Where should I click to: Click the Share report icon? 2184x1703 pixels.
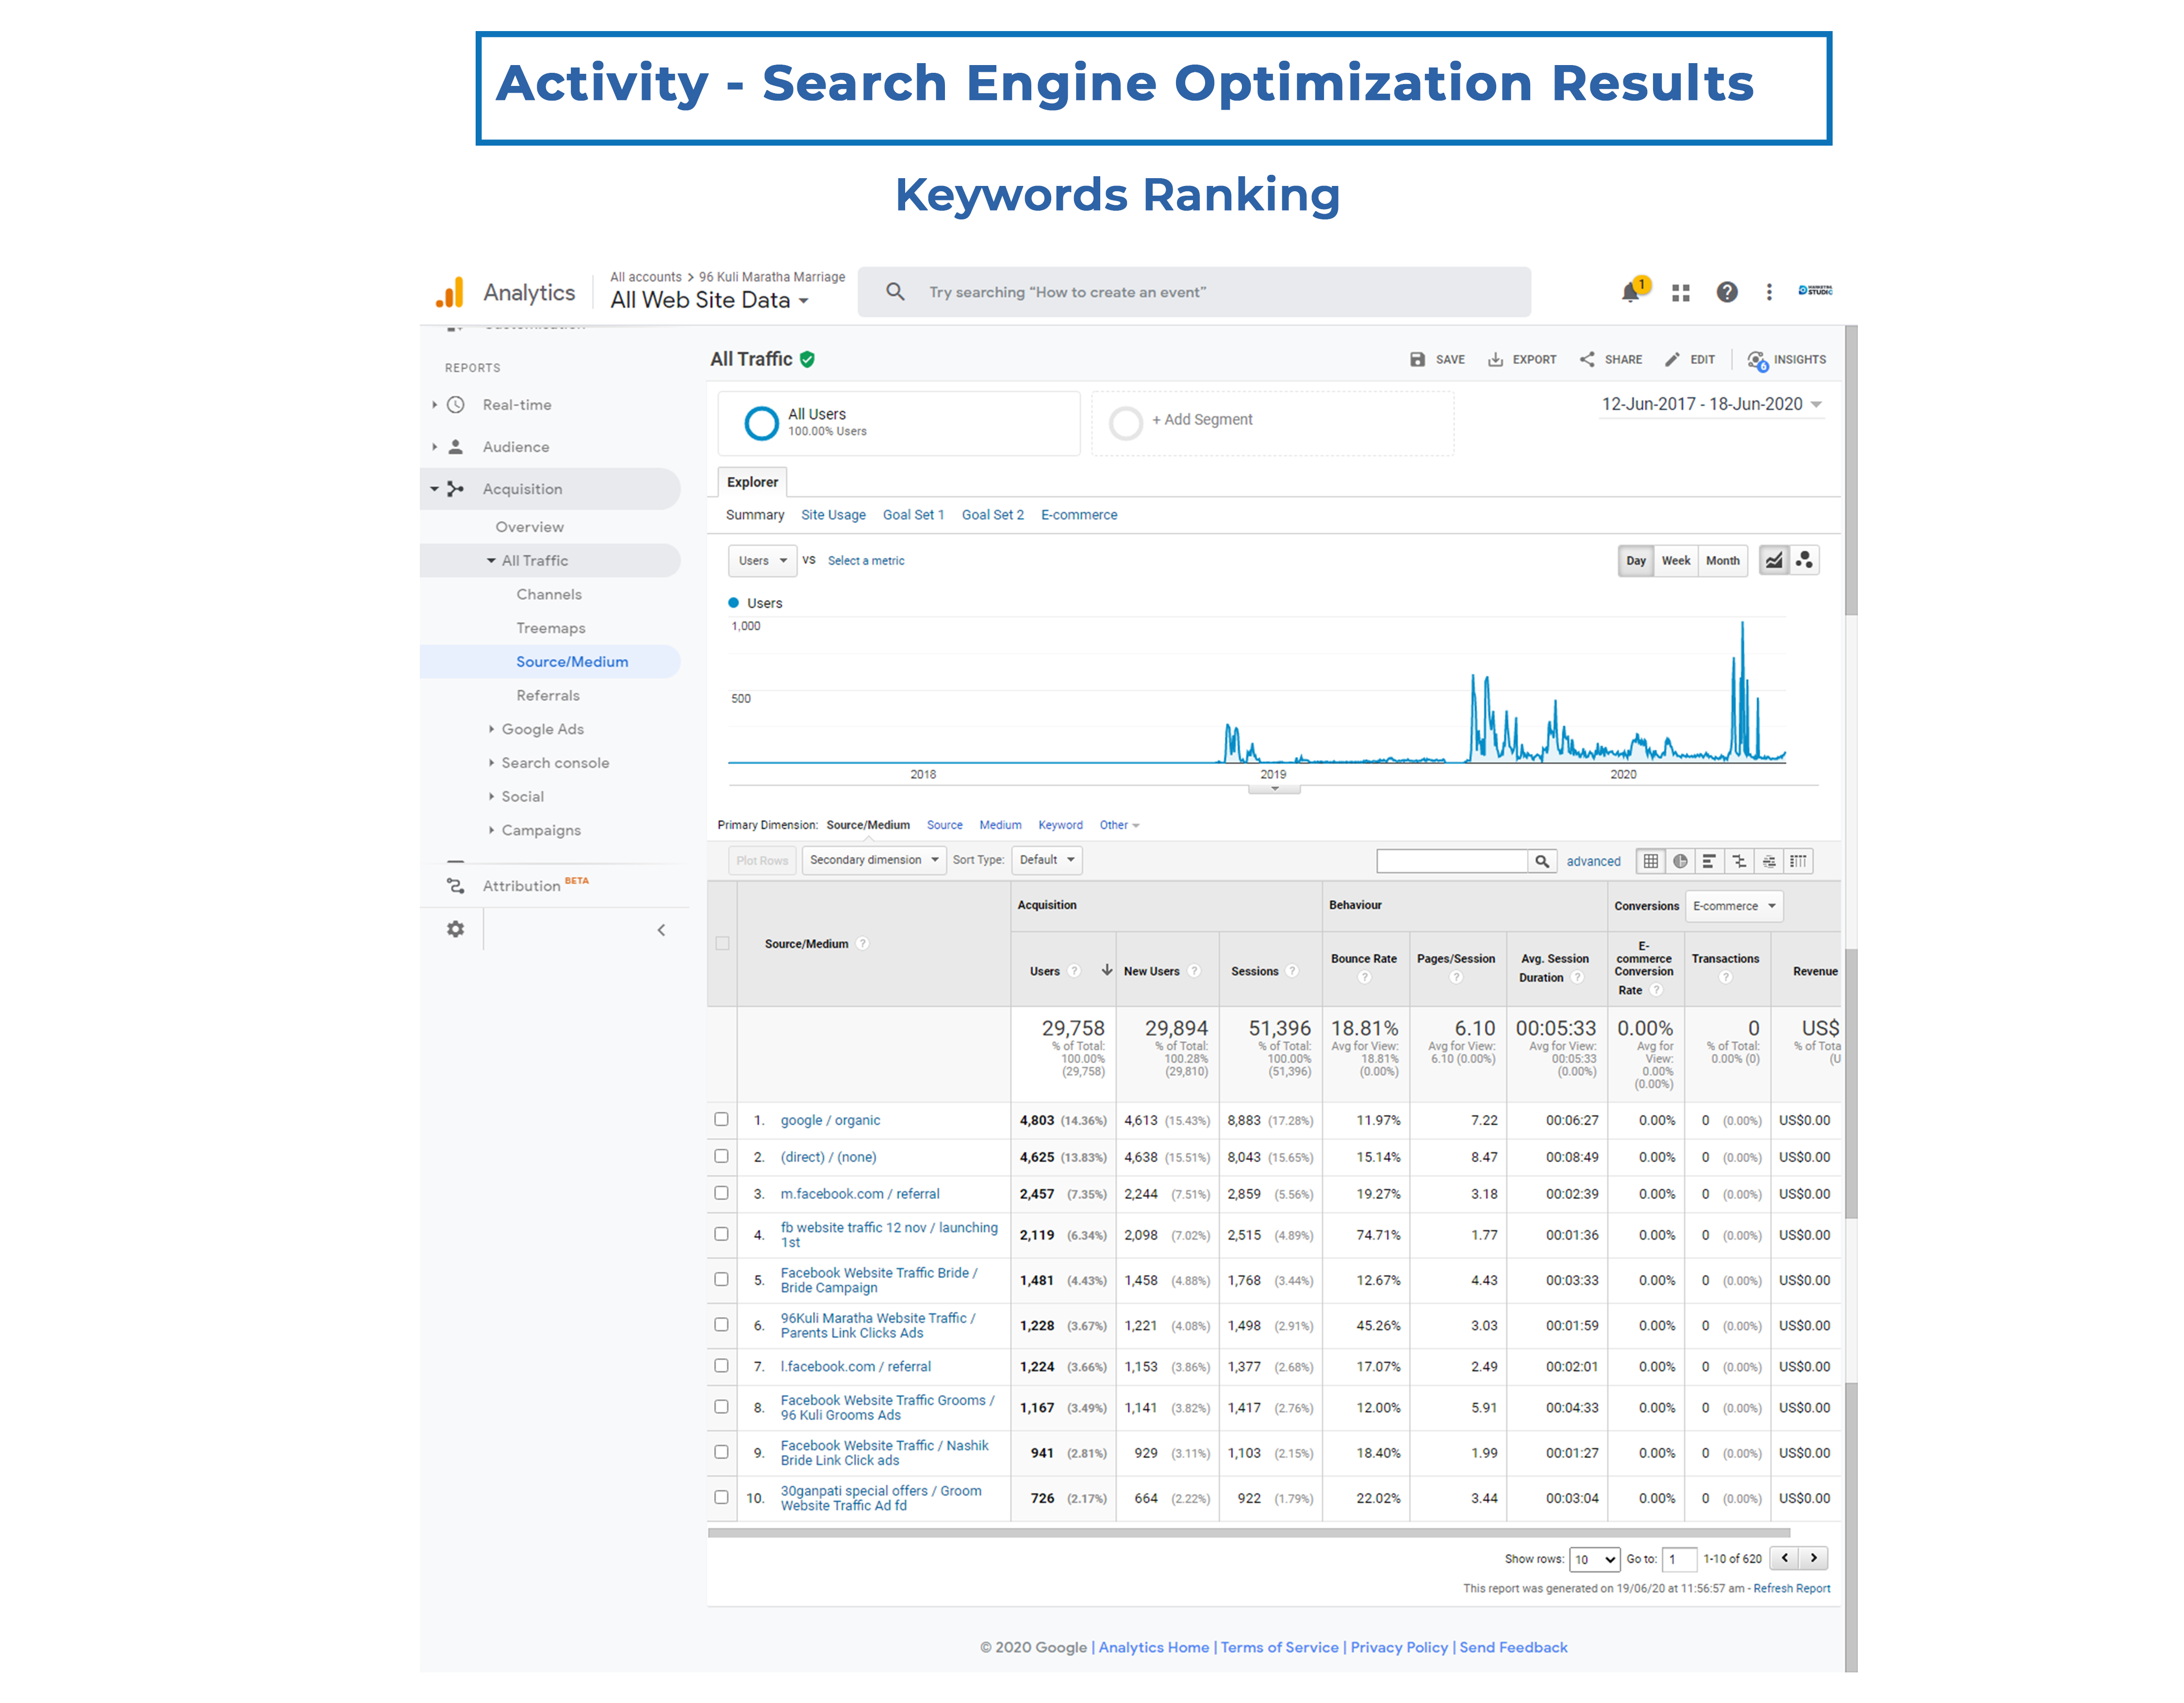pos(1587,359)
